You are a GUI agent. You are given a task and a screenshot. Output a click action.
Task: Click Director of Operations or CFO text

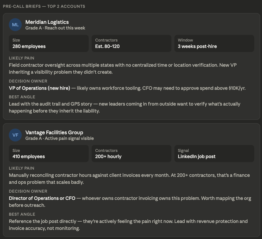pos(42,198)
